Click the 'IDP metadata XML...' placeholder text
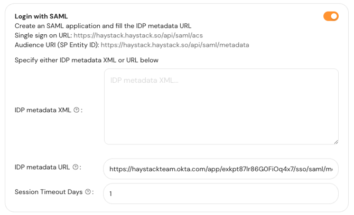The width and height of the screenshot is (354, 215). tap(144, 80)
